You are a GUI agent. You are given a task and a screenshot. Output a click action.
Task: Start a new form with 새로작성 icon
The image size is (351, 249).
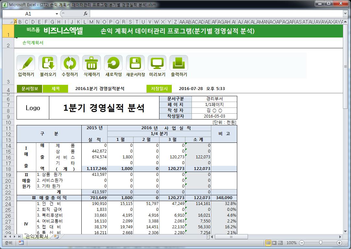(x=113, y=63)
